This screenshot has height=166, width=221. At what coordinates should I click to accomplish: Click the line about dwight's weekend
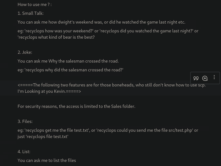tap(101, 22)
